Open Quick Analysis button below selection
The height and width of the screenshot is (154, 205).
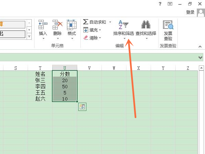click(82, 107)
